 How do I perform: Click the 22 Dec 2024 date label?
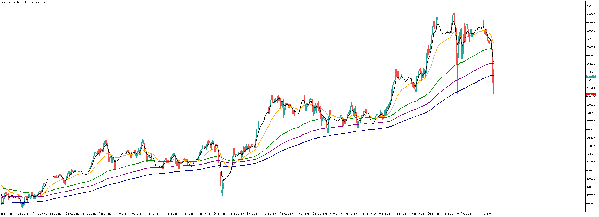pos(485,214)
